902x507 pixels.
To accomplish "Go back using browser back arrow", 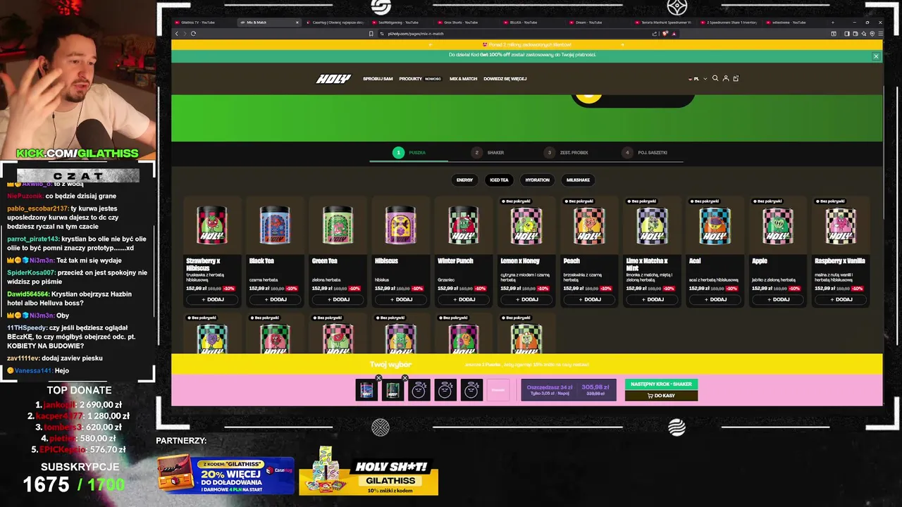I will [177, 34].
